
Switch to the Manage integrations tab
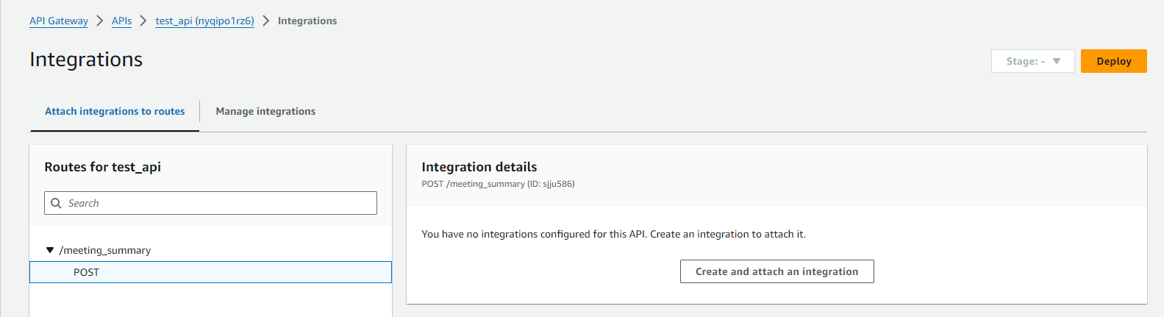pyautogui.click(x=265, y=111)
